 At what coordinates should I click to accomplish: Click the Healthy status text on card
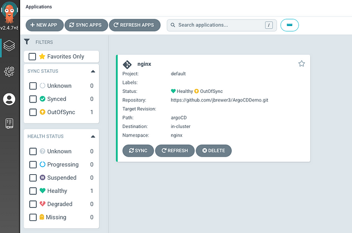185,91
